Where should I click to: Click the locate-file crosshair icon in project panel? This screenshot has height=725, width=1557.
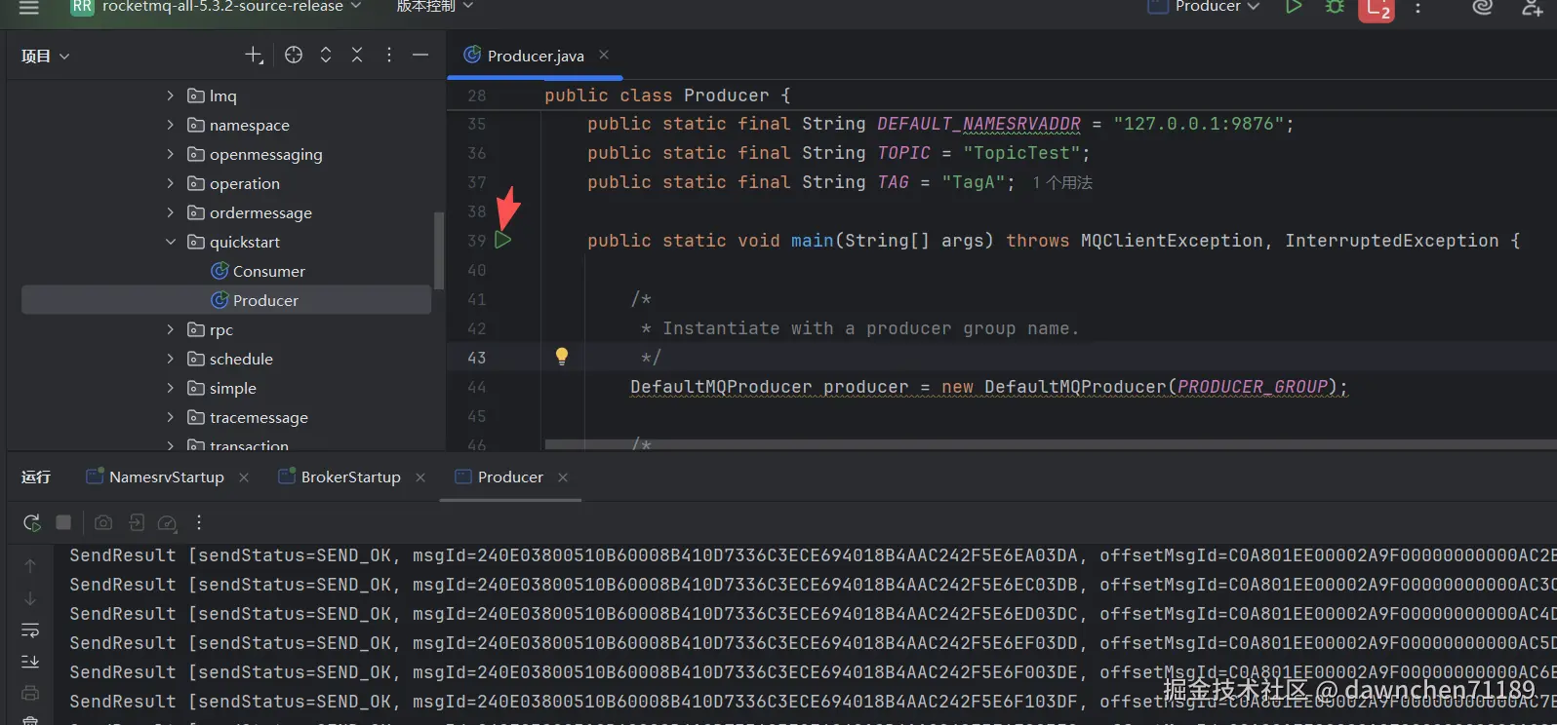point(294,56)
